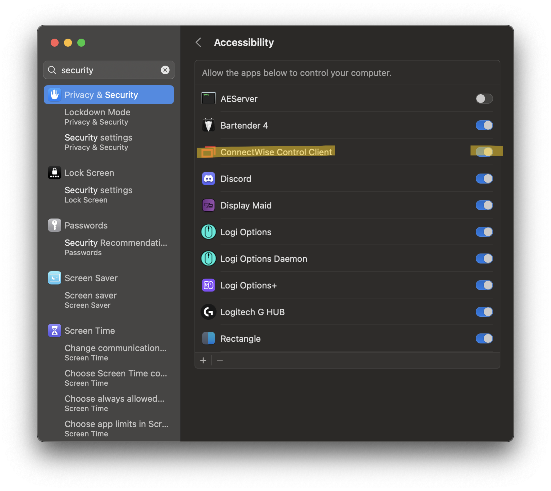Click the Discord app icon
This screenshot has height=491, width=551.
point(209,179)
